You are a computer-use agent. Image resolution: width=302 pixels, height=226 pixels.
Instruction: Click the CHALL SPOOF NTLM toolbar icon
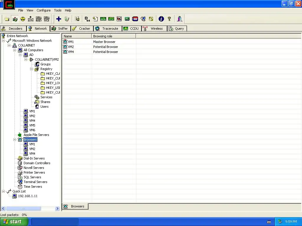tap(47, 19)
